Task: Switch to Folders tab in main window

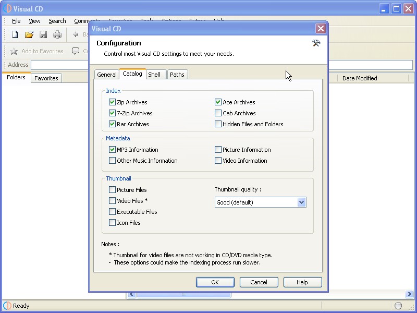Action: click(16, 77)
